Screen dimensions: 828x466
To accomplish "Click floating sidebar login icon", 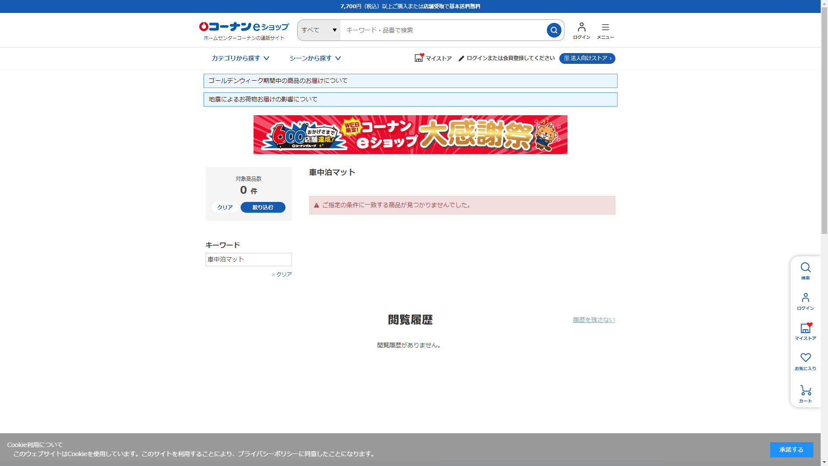I will (805, 301).
